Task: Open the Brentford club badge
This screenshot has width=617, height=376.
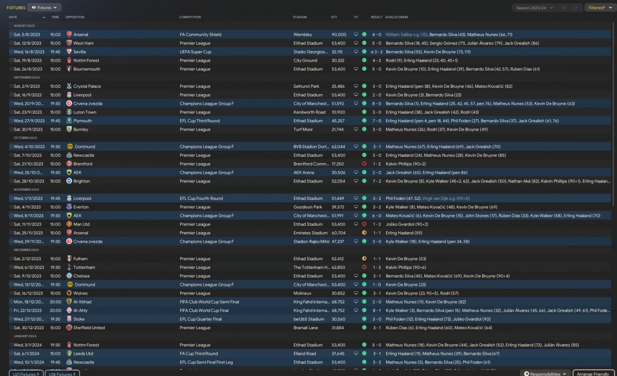Action: 69,164
